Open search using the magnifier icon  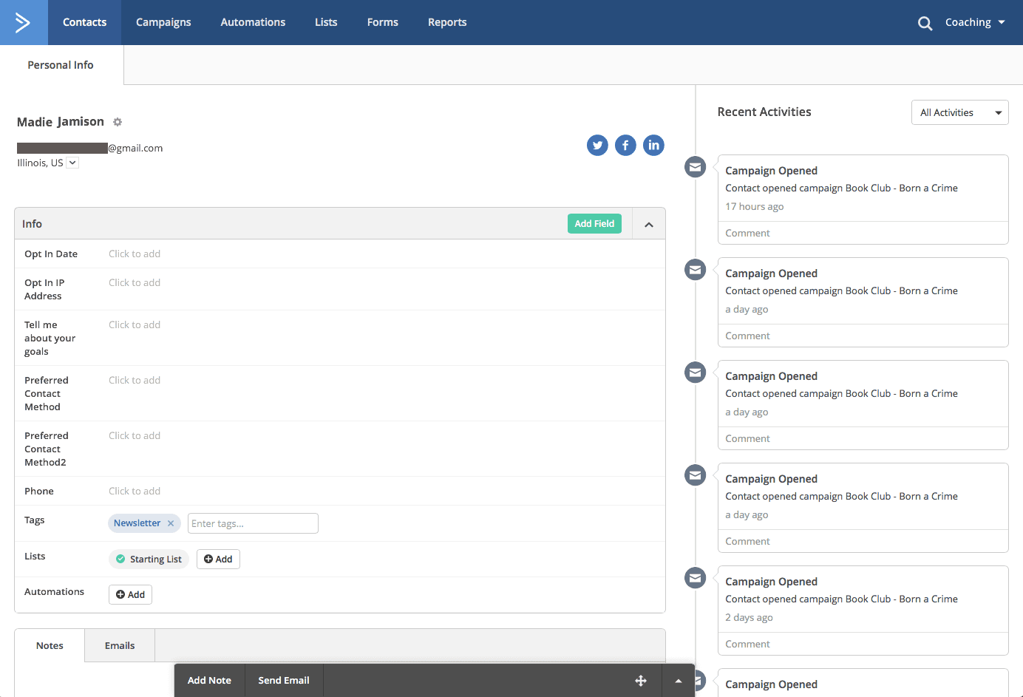click(x=925, y=22)
